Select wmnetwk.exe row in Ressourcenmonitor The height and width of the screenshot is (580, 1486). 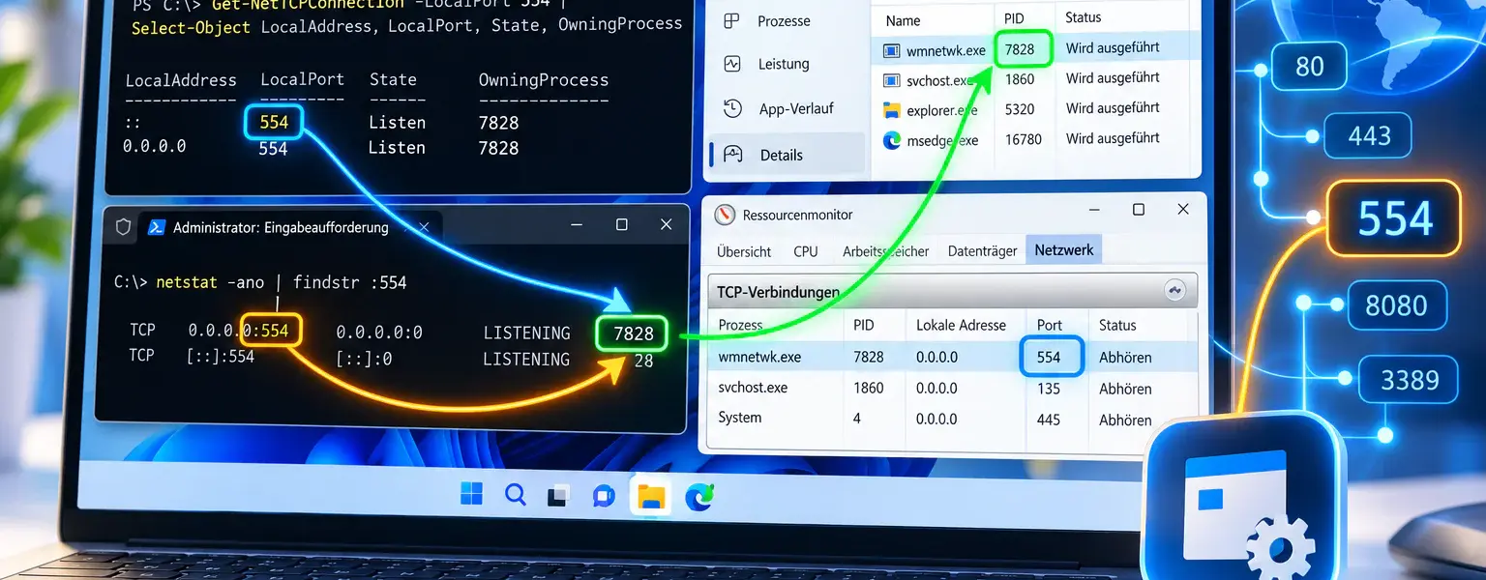click(x=953, y=357)
